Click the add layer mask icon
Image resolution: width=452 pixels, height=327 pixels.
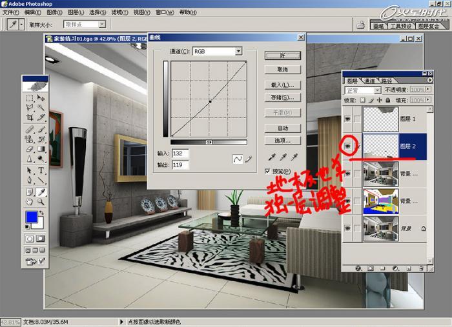371,268
